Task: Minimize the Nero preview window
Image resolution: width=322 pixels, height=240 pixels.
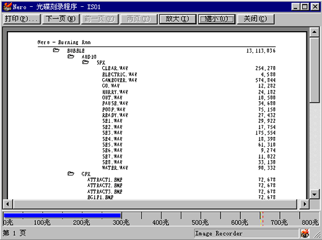Action: pos(295,7)
